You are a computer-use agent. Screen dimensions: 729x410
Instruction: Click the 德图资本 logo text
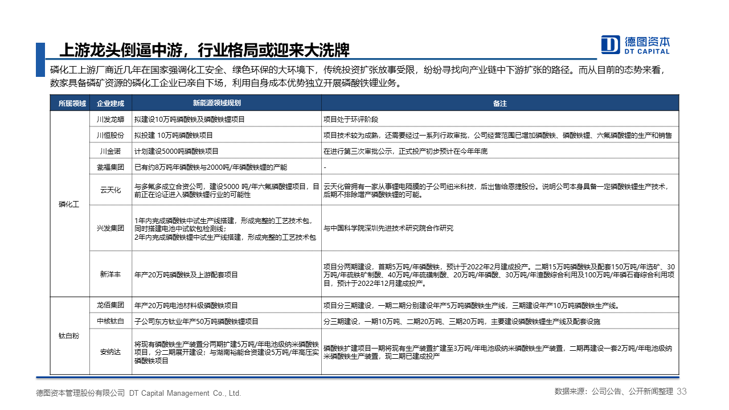[x=647, y=42]
